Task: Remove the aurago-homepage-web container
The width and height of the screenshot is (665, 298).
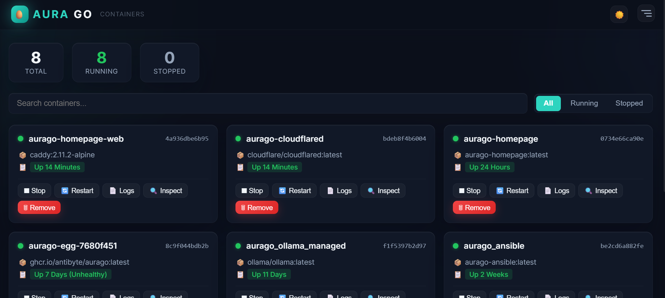Action: (x=39, y=207)
